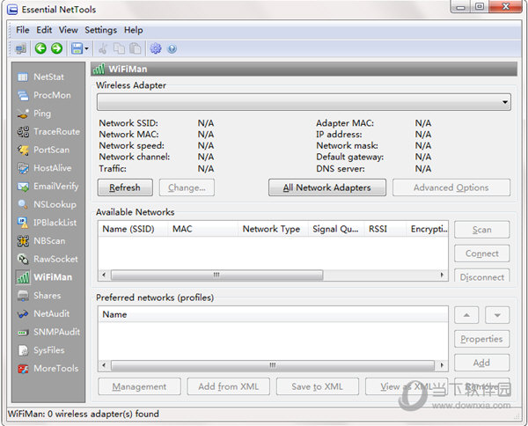
Task: Open the TraceRoute tool
Action: click(48, 132)
